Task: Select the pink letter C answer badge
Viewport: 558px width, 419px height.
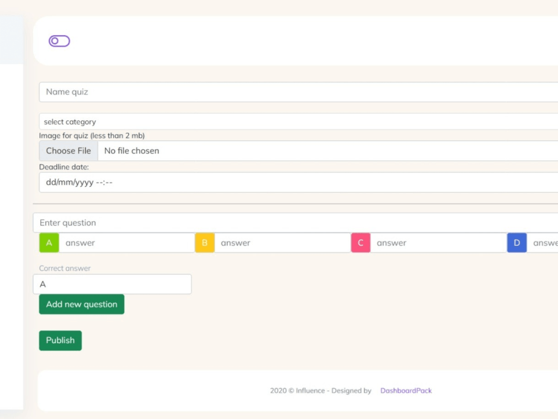Action: click(x=360, y=242)
